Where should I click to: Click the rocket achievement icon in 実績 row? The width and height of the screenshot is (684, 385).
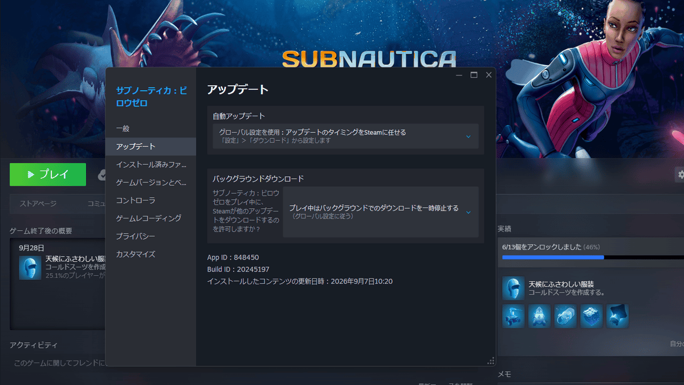pos(539,316)
